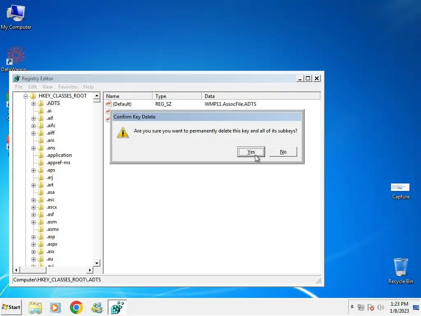Open the View menu
The image size is (421, 316).
[47, 87]
